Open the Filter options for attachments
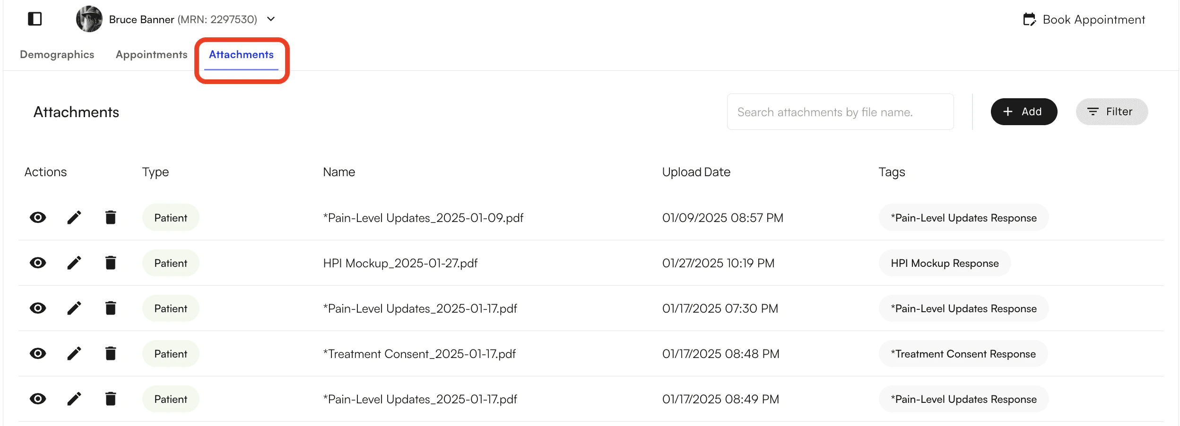This screenshot has width=1180, height=426. (1112, 111)
